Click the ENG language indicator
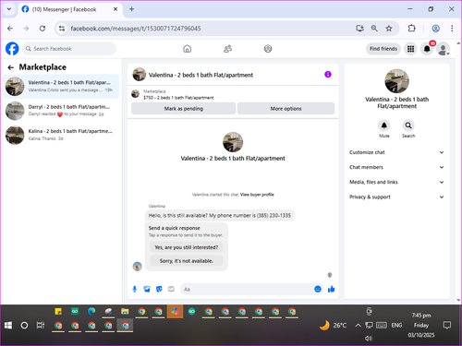Screen dimensions: 462x346 click(396, 325)
